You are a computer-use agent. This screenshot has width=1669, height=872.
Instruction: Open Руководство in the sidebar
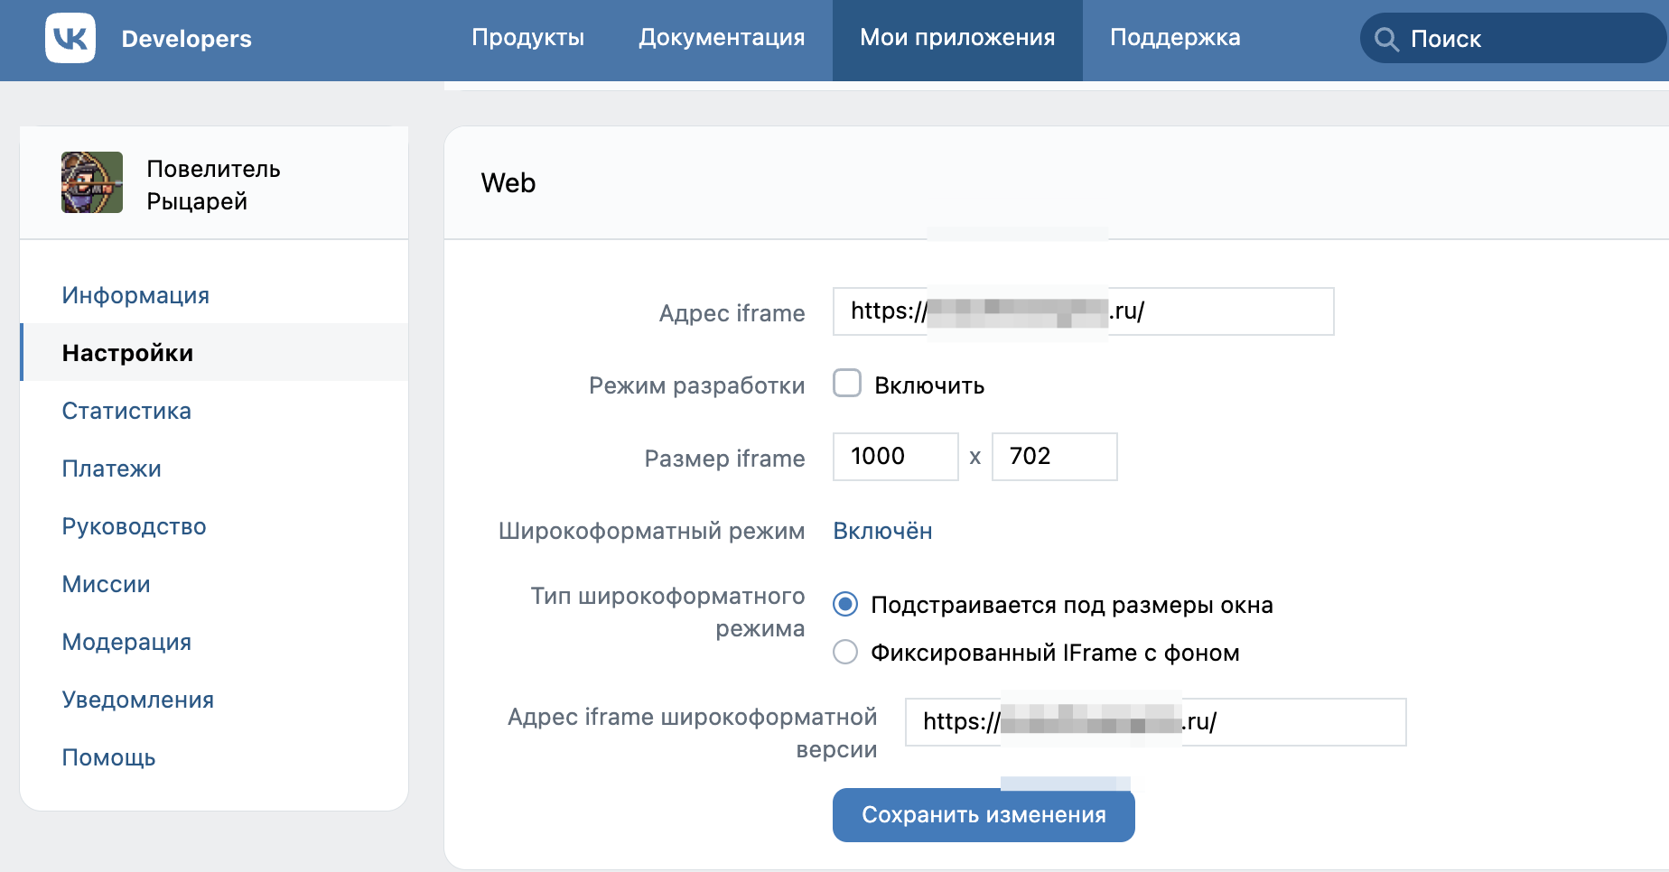point(134,526)
